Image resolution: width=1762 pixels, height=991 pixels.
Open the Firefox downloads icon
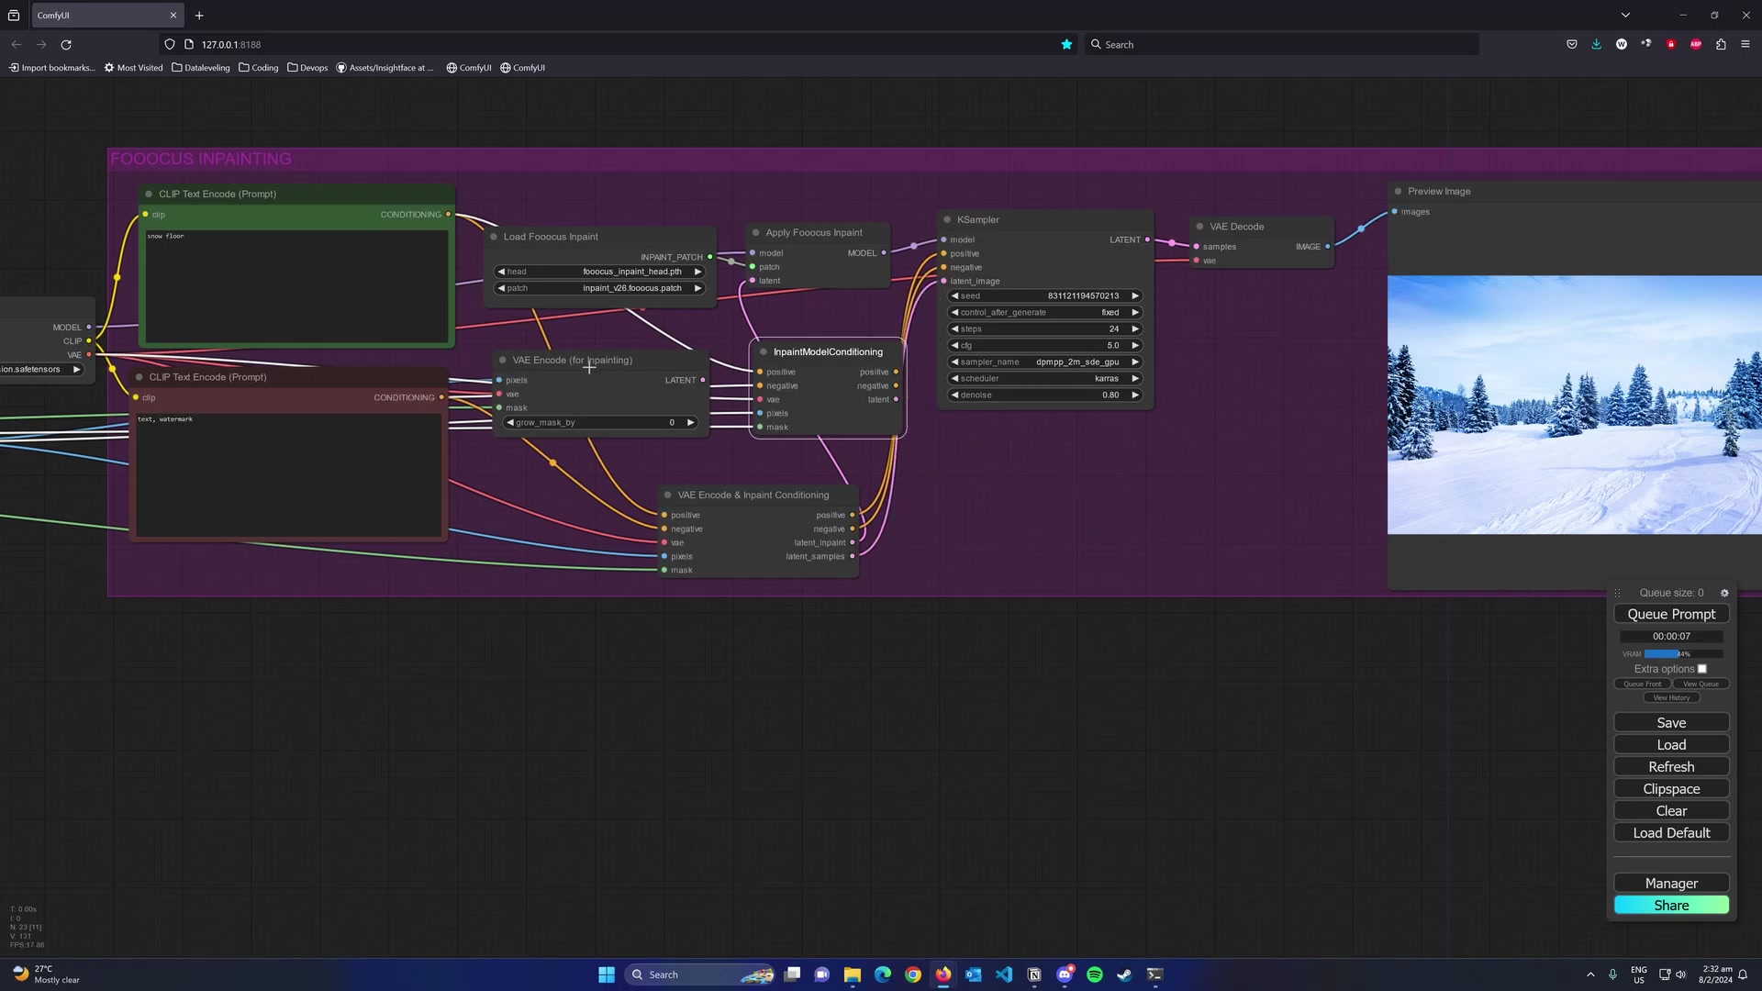click(x=1597, y=44)
